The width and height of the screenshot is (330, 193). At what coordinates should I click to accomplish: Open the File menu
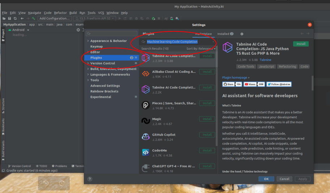4,13
